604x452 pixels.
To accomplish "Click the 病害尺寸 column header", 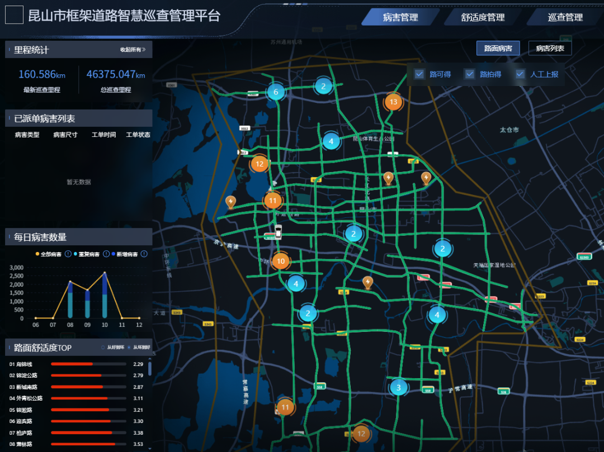I will (x=65, y=135).
